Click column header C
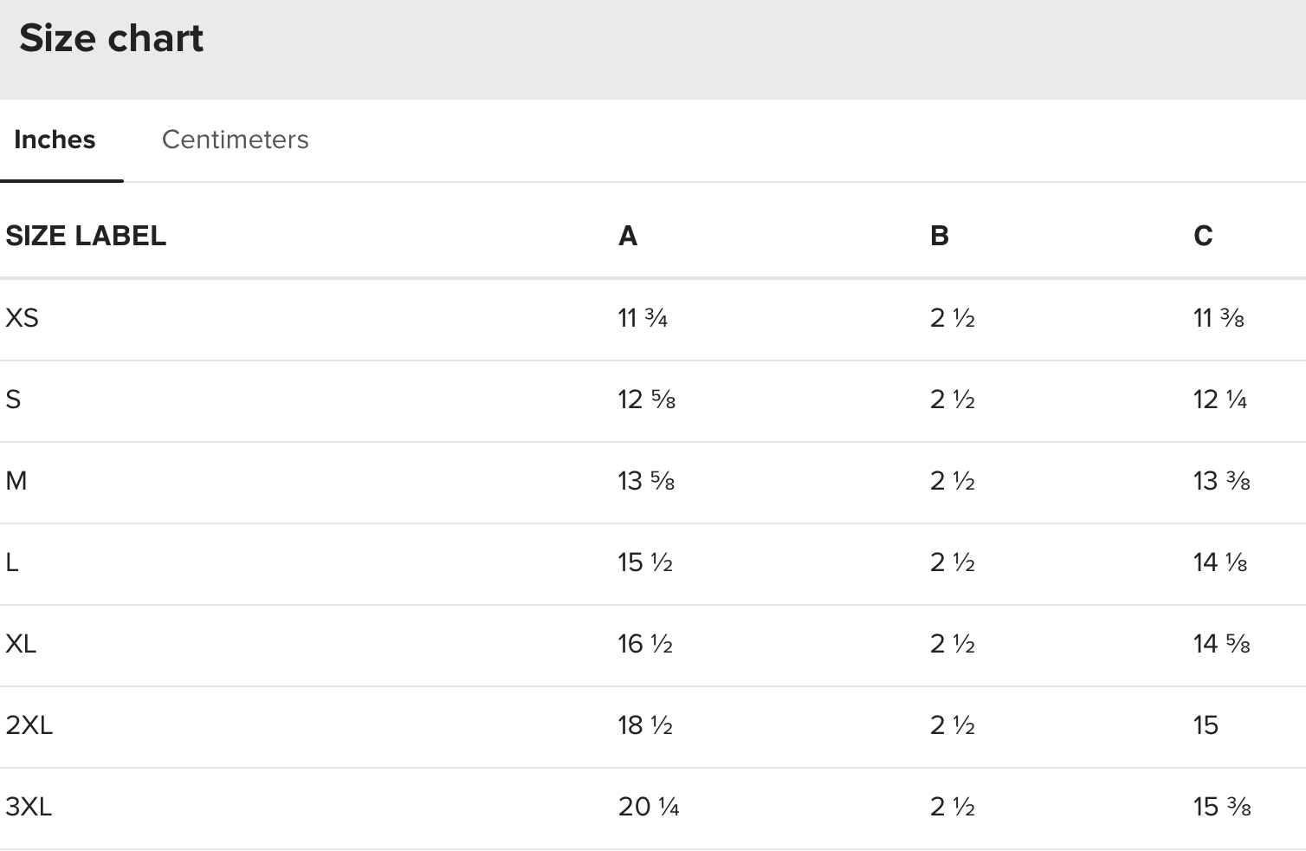This screenshot has width=1306, height=851. [x=1203, y=236]
